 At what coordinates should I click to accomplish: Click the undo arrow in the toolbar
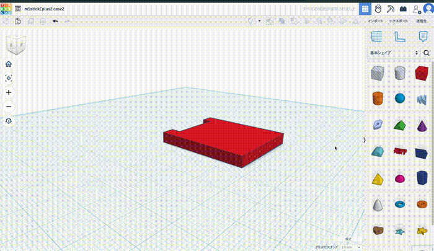[x=55, y=21]
